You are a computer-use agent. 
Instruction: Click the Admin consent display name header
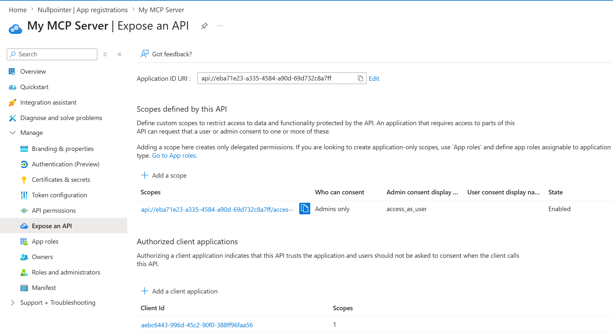422,192
